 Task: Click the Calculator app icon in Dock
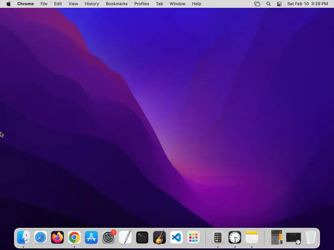click(x=218, y=237)
